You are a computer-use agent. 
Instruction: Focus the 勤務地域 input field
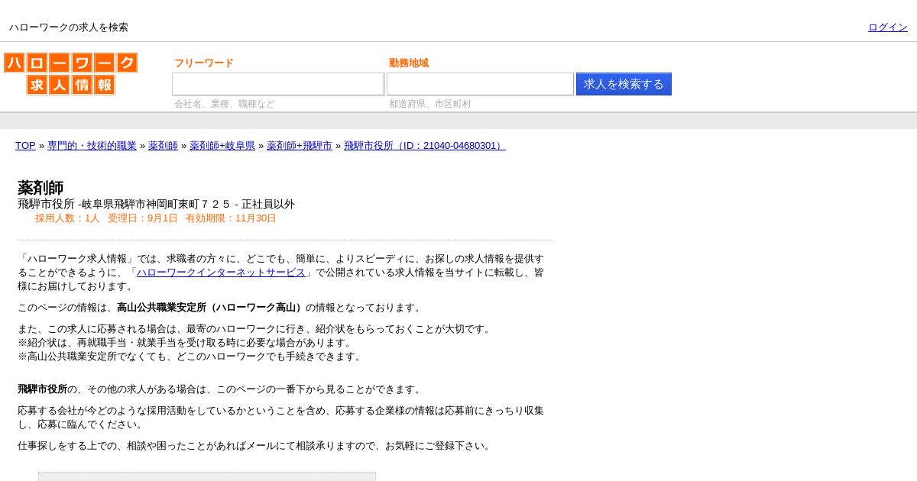pos(480,84)
